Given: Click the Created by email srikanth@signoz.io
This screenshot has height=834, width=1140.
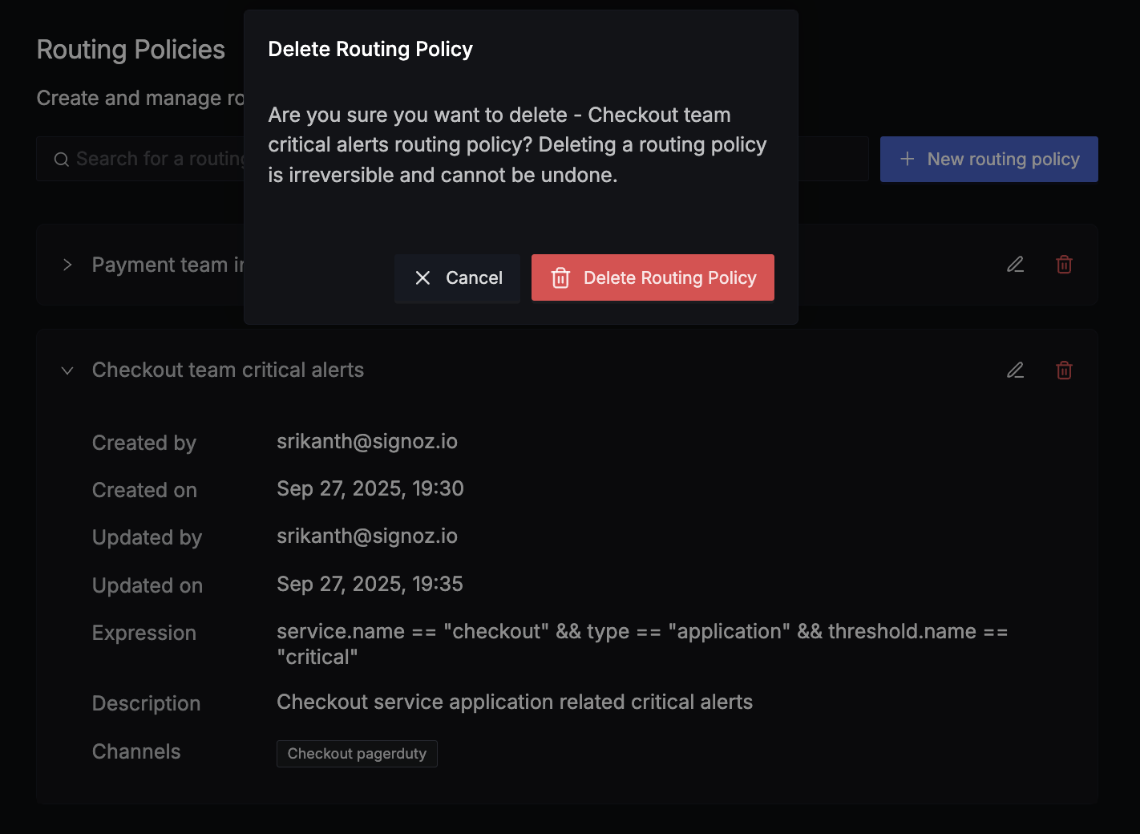Looking at the screenshot, I should tap(367, 442).
